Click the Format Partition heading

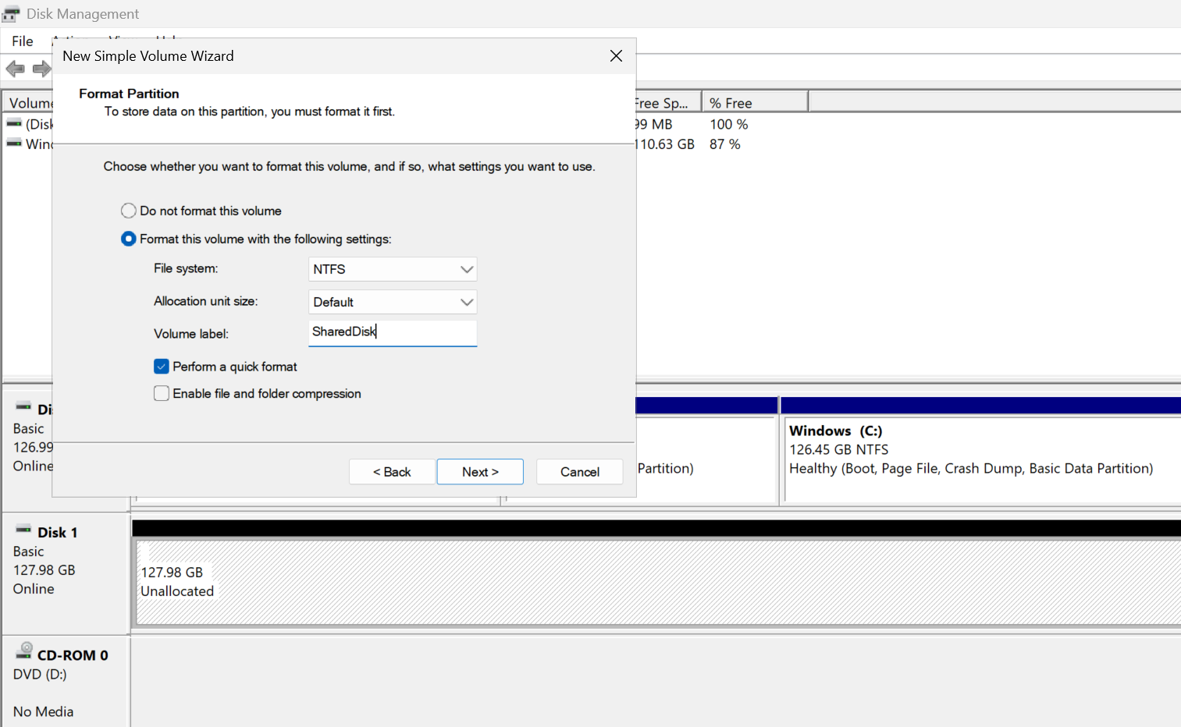coord(129,94)
